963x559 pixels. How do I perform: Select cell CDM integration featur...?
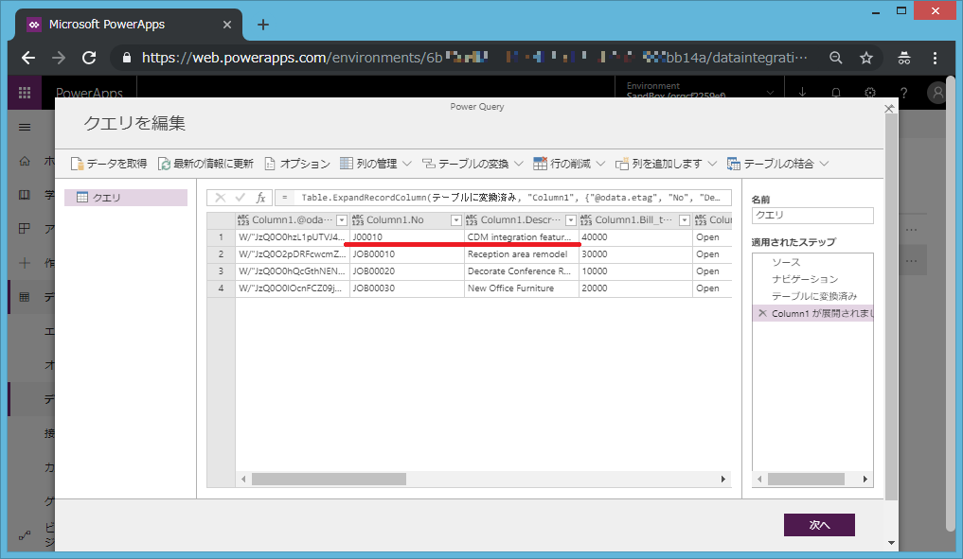pos(522,236)
